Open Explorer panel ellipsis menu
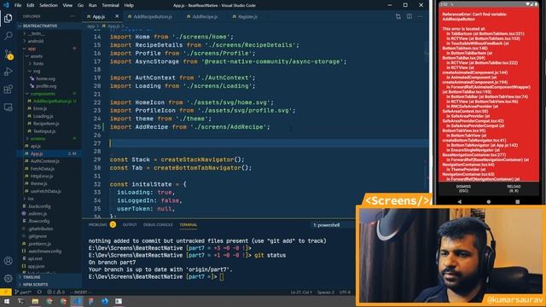546x307 pixels. pyautogui.click(x=73, y=16)
